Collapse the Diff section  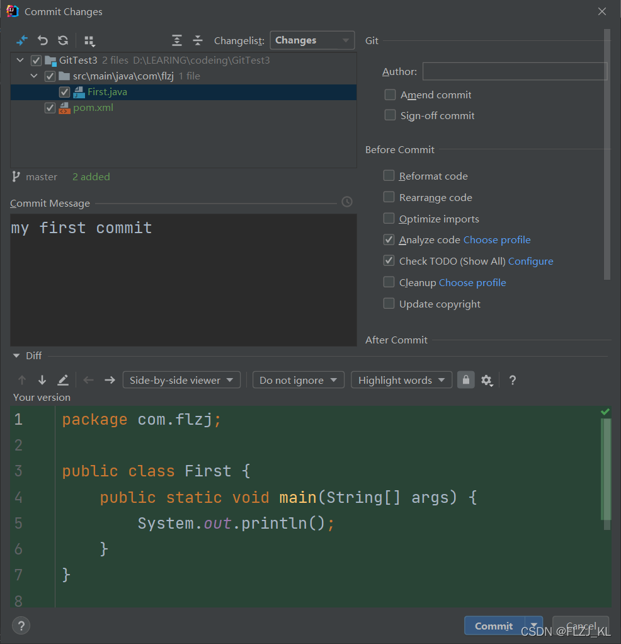[16, 355]
